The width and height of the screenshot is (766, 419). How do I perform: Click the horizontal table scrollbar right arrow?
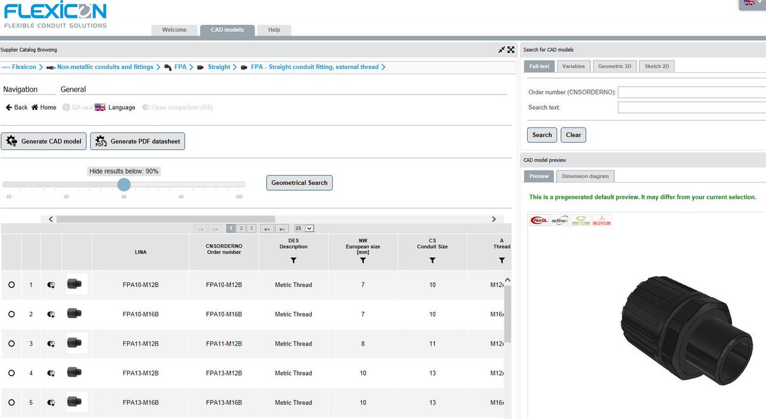[493, 219]
